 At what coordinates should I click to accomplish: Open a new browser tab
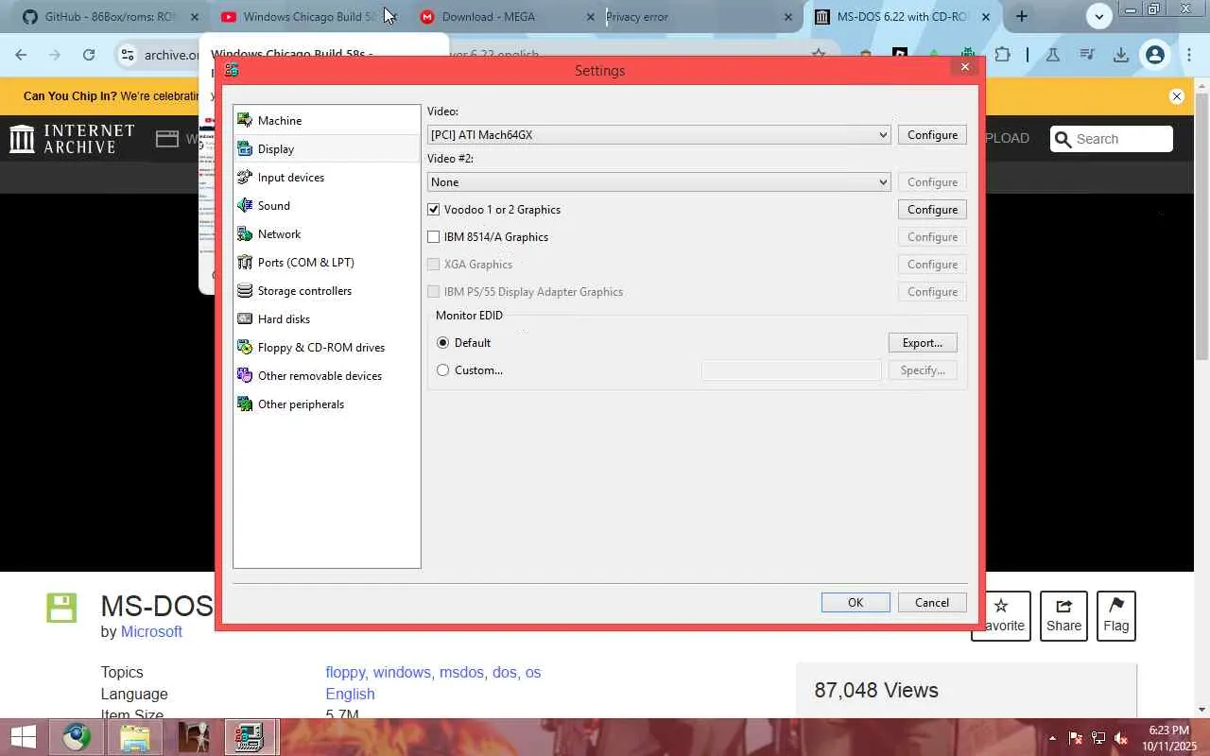click(1022, 16)
